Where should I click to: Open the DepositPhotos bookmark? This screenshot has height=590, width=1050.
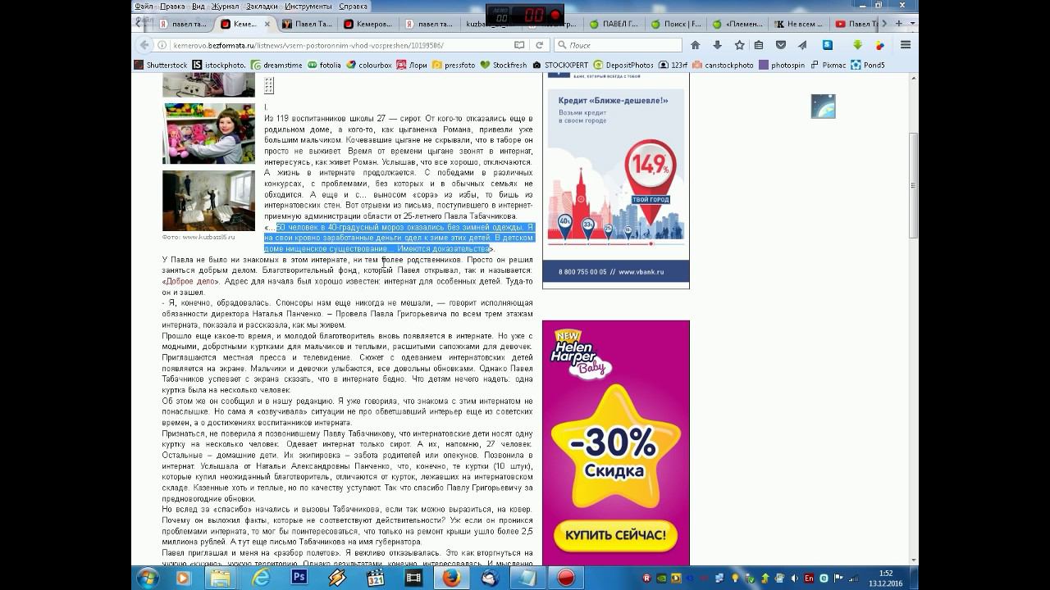click(x=624, y=65)
